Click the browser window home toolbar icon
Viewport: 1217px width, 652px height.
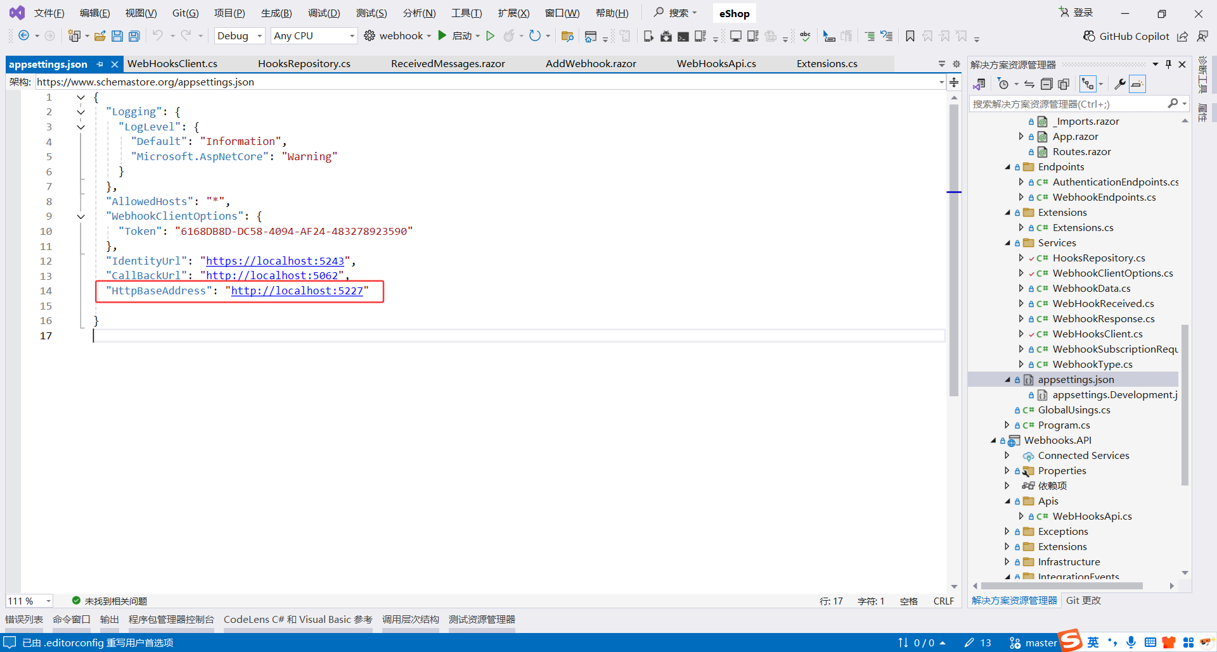(591, 36)
